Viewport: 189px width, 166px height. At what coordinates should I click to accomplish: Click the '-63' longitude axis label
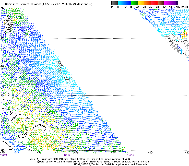pyautogui.click(x=150, y=152)
